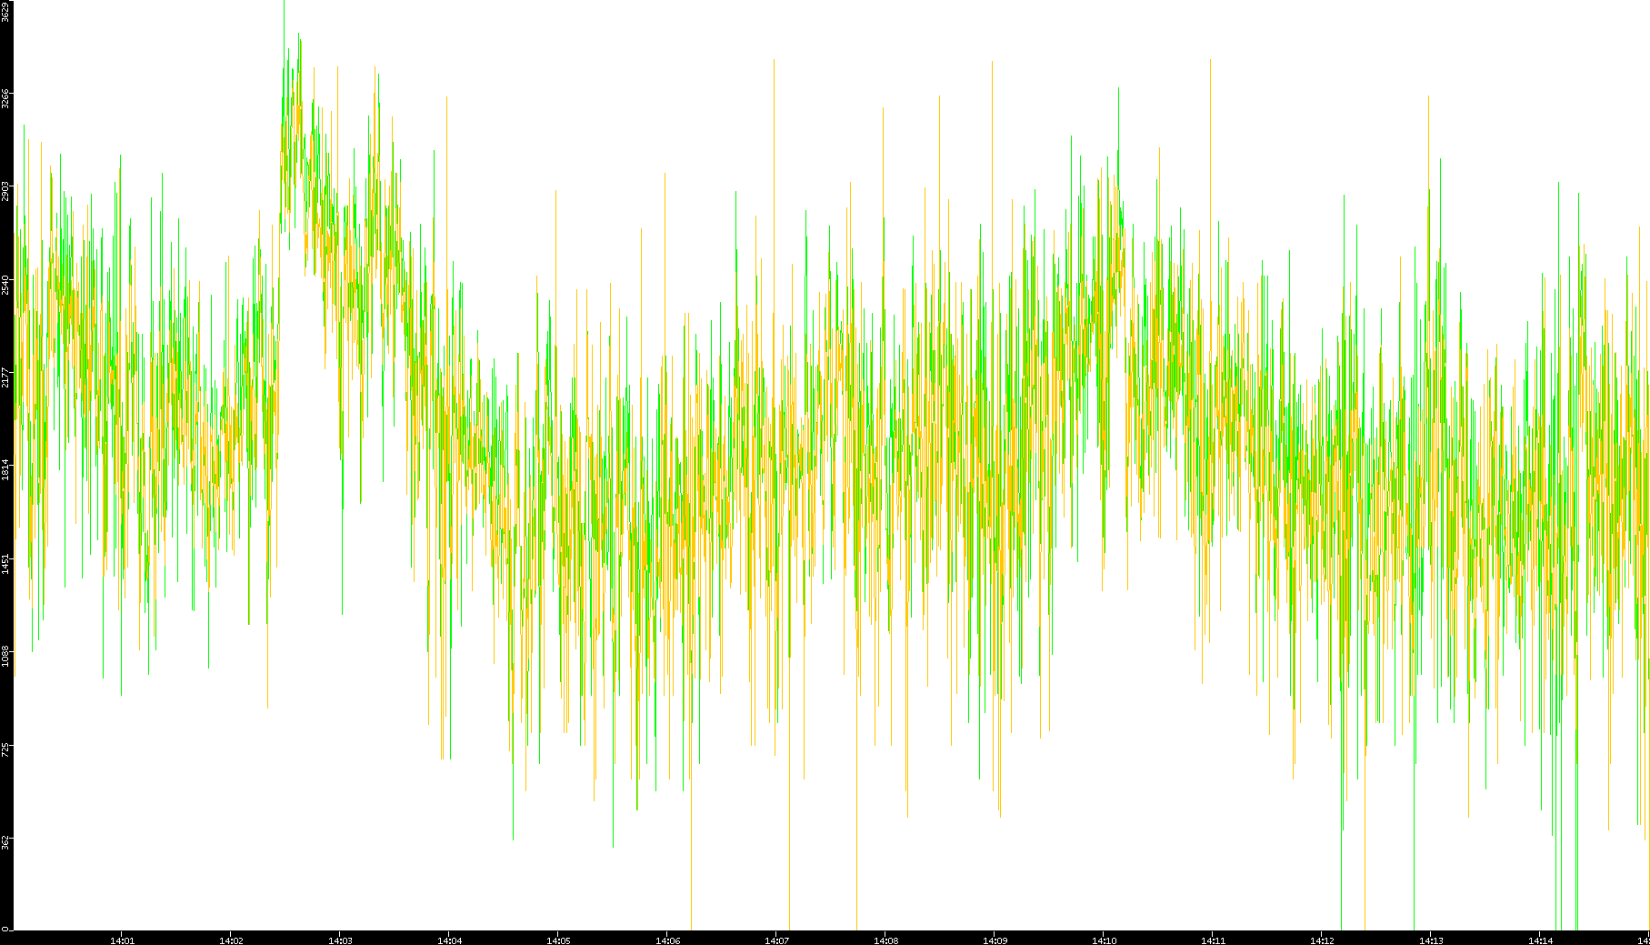Click the 14:03 time axis marker
This screenshot has width=1650, height=945.
[340, 940]
